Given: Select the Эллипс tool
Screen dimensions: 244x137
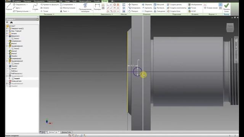Looking at the screenshot, I should (x=45, y=8).
